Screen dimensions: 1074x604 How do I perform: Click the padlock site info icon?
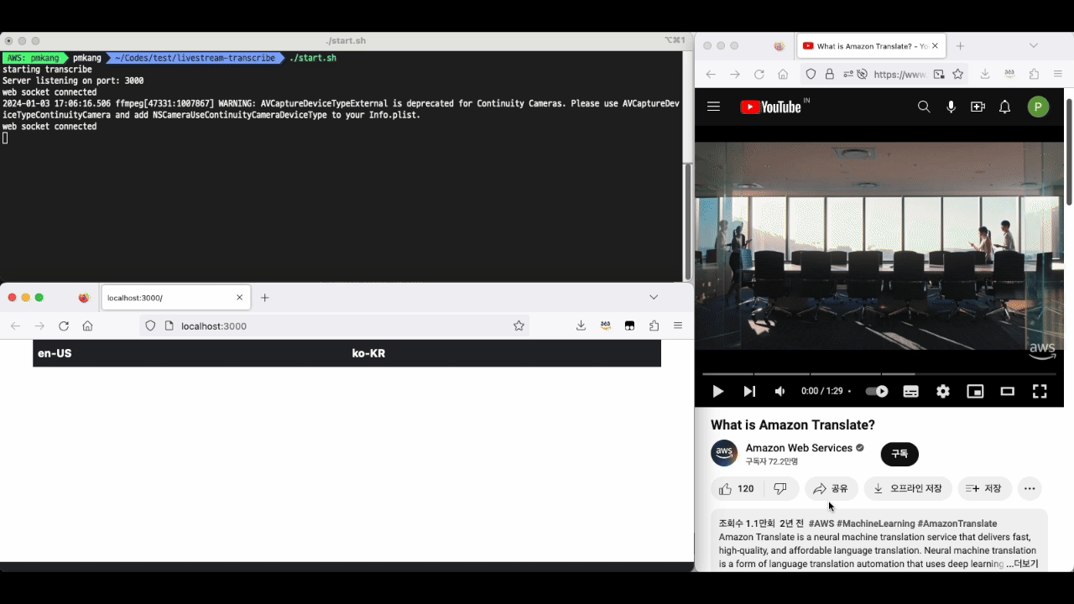(x=830, y=75)
